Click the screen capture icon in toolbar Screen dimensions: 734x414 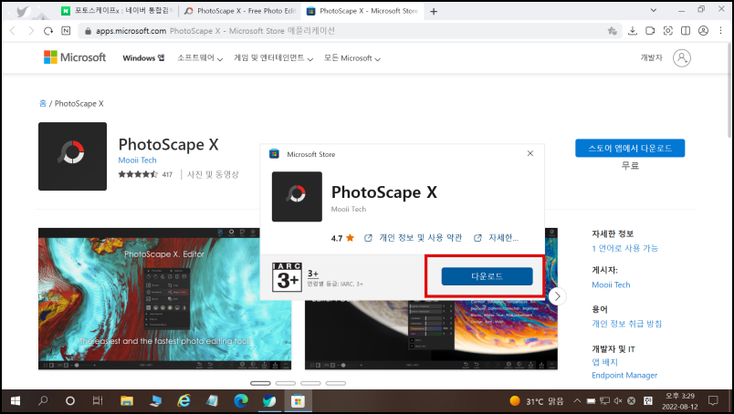point(668,31)
